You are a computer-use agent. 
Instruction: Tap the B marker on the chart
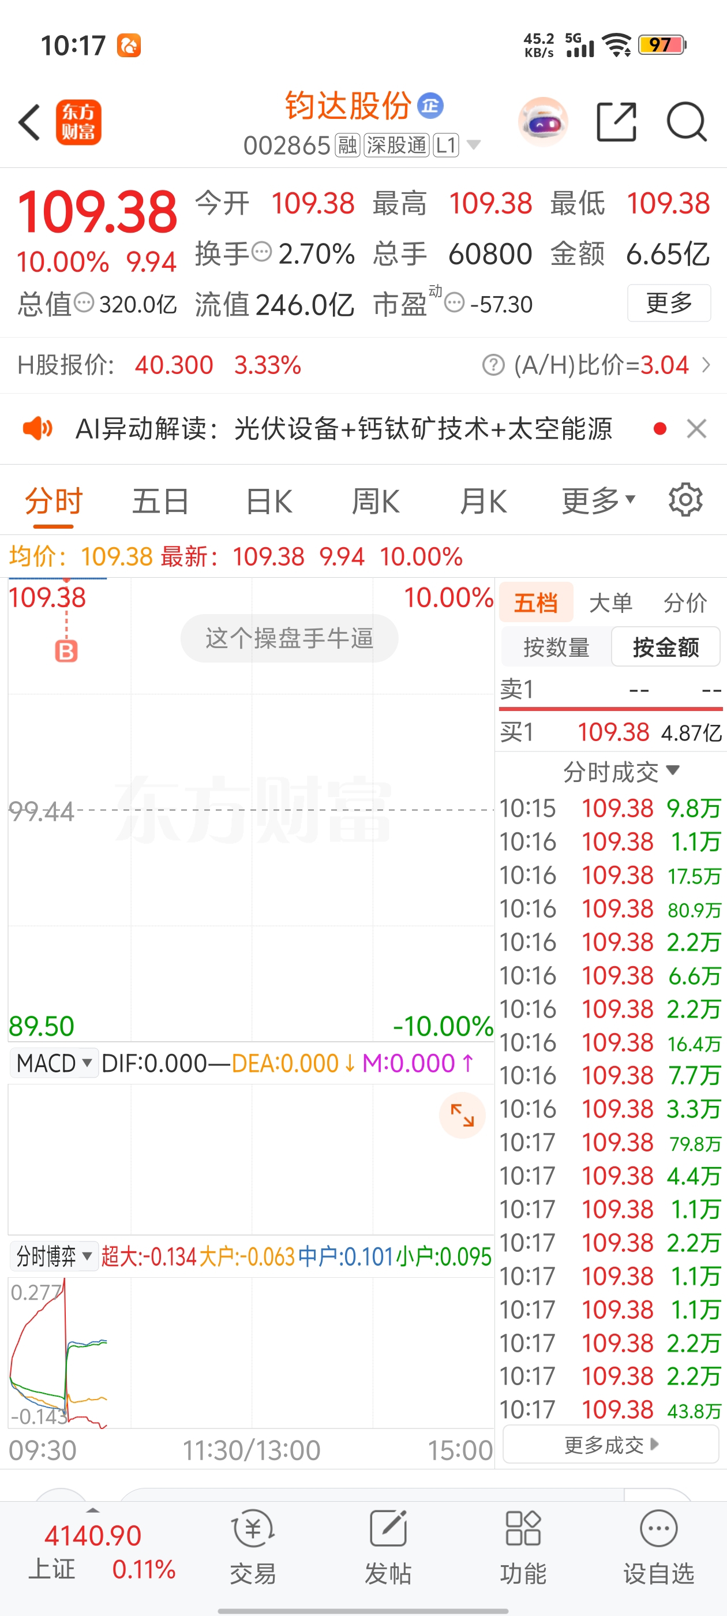(x=66, y=652)
